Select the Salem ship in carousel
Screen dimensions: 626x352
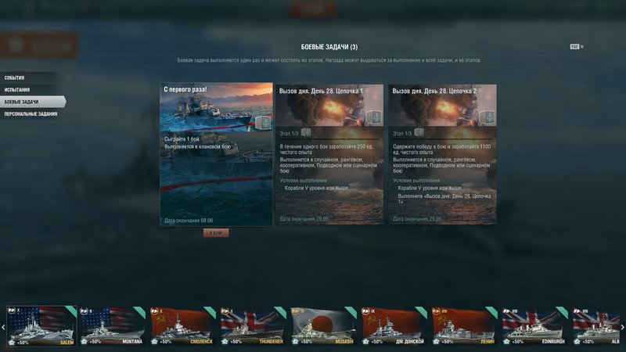[41, 326]
